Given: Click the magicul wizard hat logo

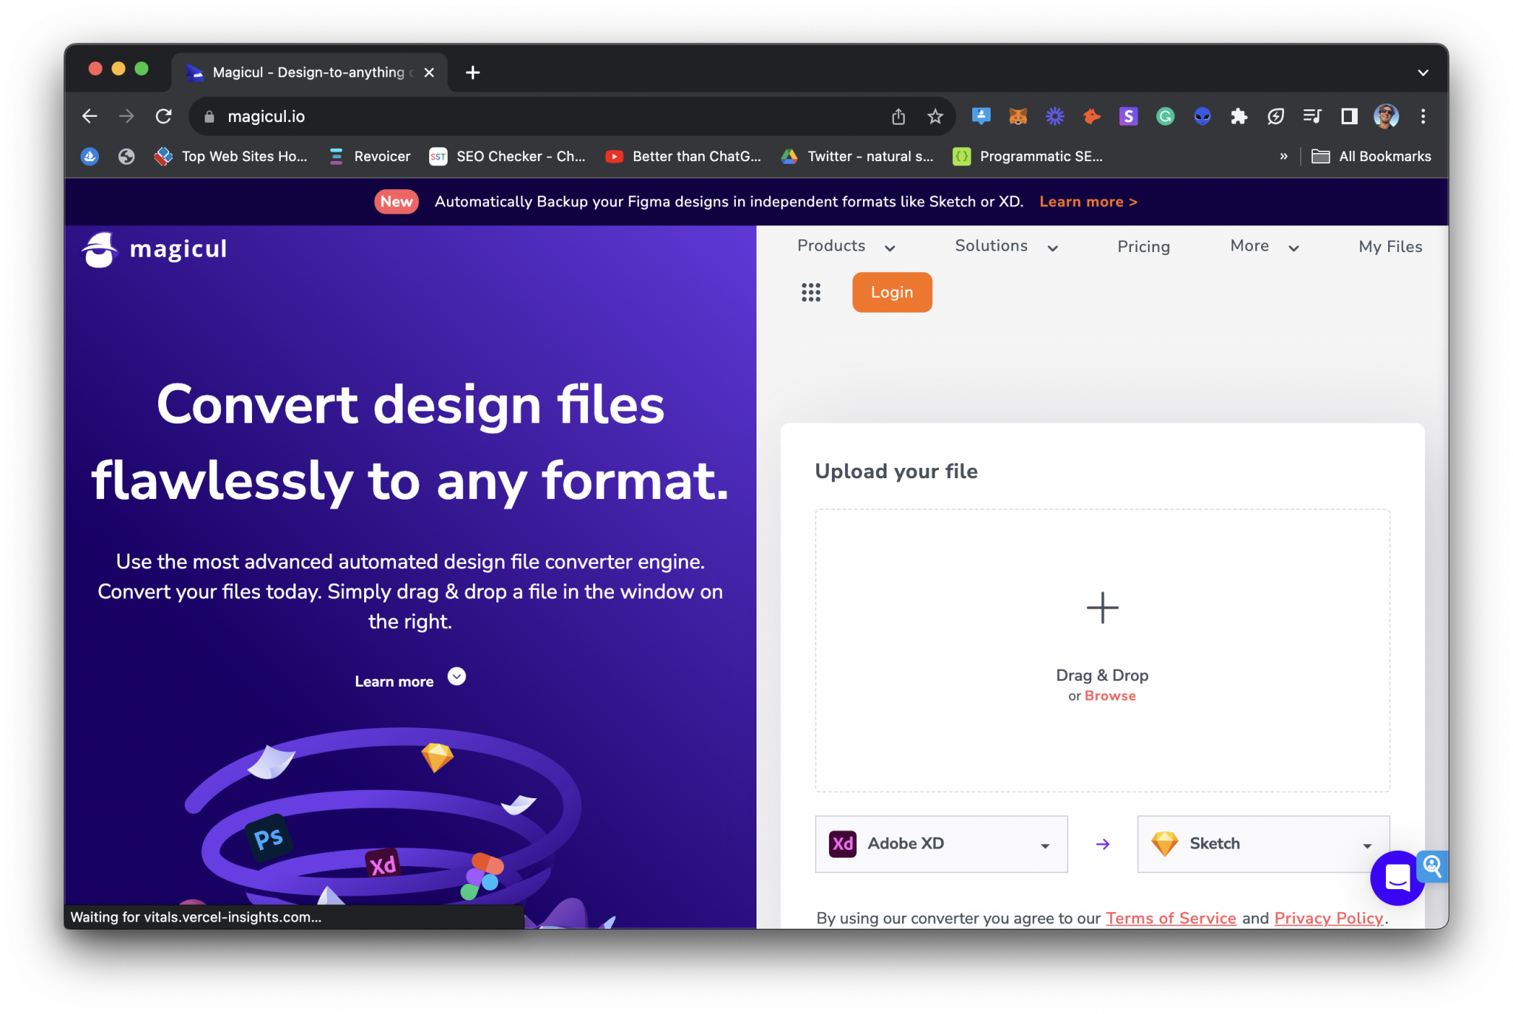Looking at the screenshot, I should click(100, 249).
